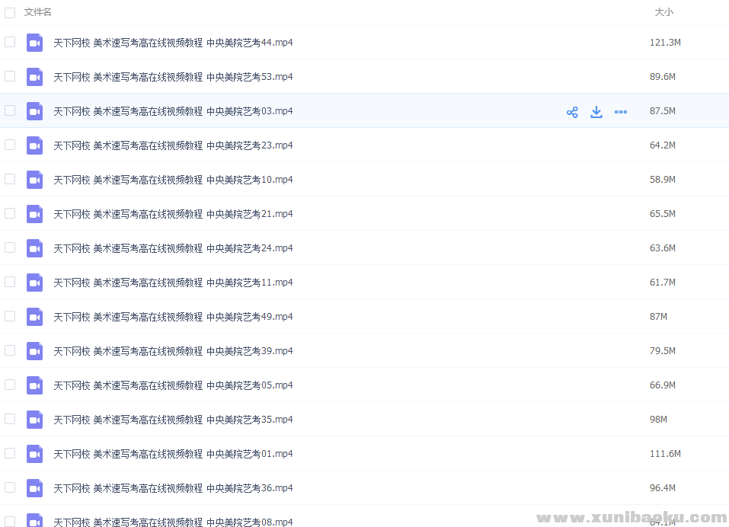This screenshot has height=527, width=729.
Task: Open the file name ending in 21.mp4
Action: [x=173, y=214]
